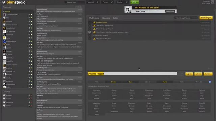The height and width of the screenshot is (121, 216).
Task: Select the Music 51 Group Project row
Action: coord(149,29)
